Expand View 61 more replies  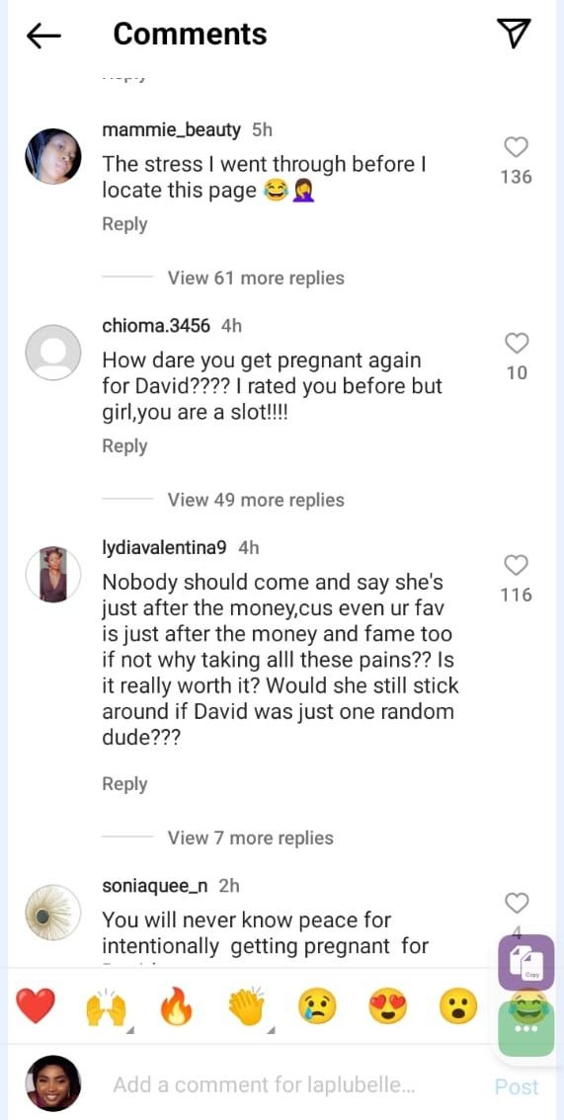click(256, 278)
